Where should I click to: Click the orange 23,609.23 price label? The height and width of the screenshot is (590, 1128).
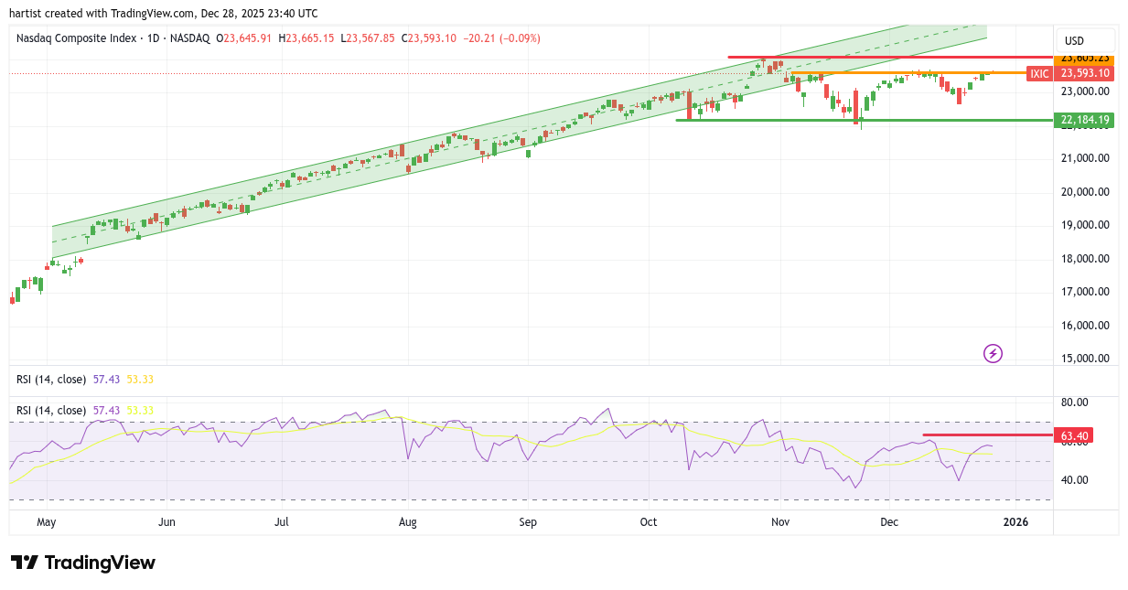[1085, 58]
